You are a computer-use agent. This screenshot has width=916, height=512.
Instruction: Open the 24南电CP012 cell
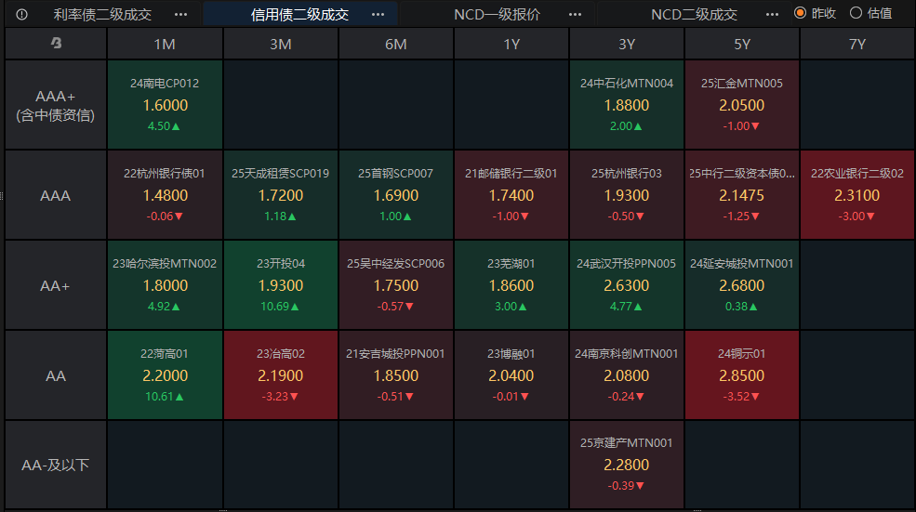[165, 105]
